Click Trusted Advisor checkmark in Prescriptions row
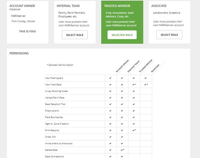 click(x=134, y=111)
